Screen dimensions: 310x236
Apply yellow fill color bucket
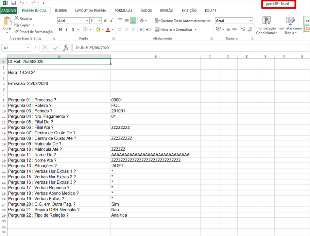click(98, 30)
